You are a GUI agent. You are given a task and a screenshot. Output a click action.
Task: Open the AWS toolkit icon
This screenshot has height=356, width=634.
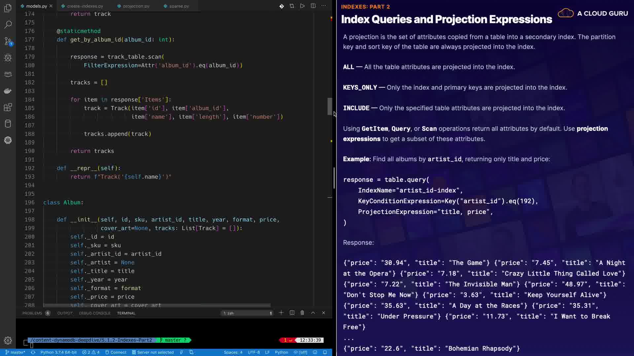8,74
